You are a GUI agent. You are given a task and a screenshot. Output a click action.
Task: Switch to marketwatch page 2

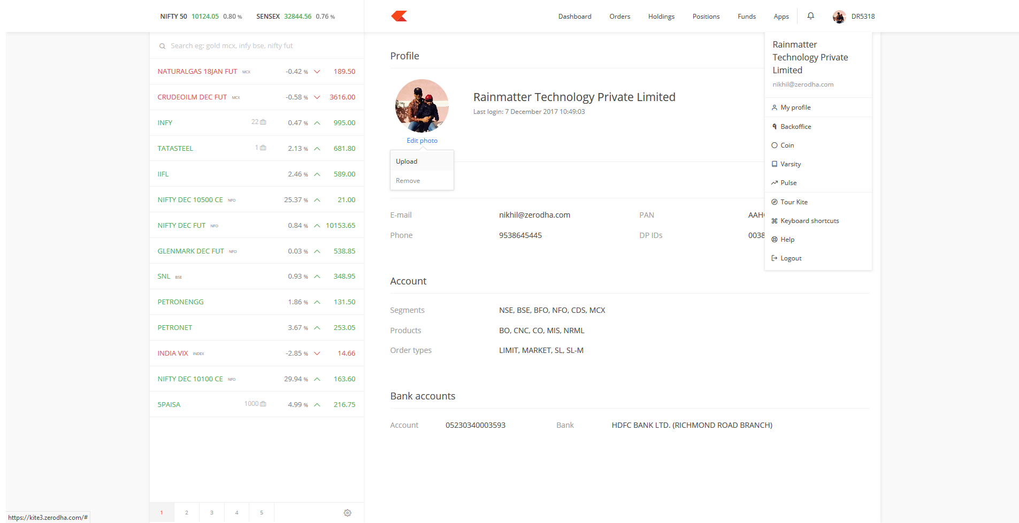point(187,513)
